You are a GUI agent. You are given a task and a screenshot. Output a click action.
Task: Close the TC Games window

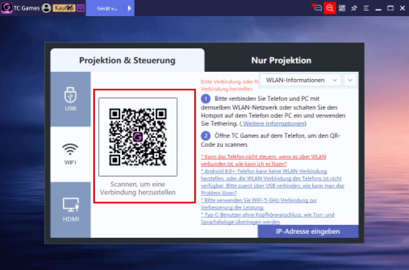pos(402,8)
